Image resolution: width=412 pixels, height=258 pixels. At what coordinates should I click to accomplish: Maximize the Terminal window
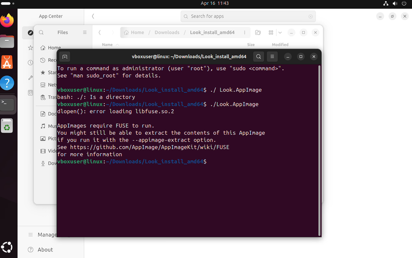(301, 57)
